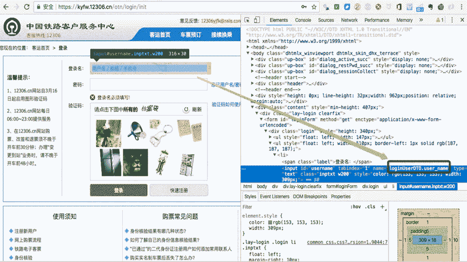Expand the dialog_sessionCollect div node
Viewport: 467px width, 262px height.
tap(253, 71)
